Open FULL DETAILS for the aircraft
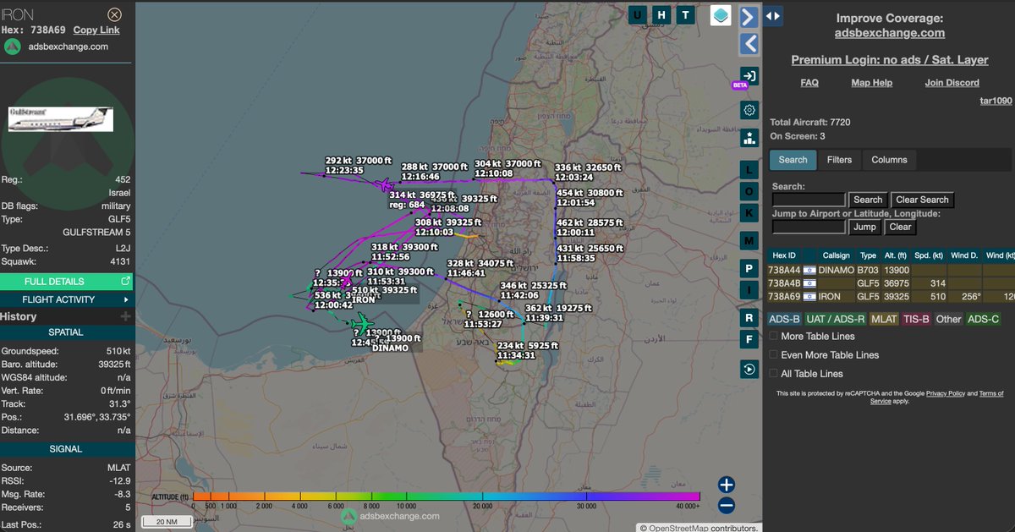The height and width of the screenshot is (532, 1015). pos(66,281)
